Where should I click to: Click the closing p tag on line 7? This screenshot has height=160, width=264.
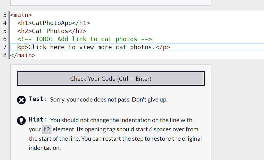pyautogui.click(x=163, y=47)
